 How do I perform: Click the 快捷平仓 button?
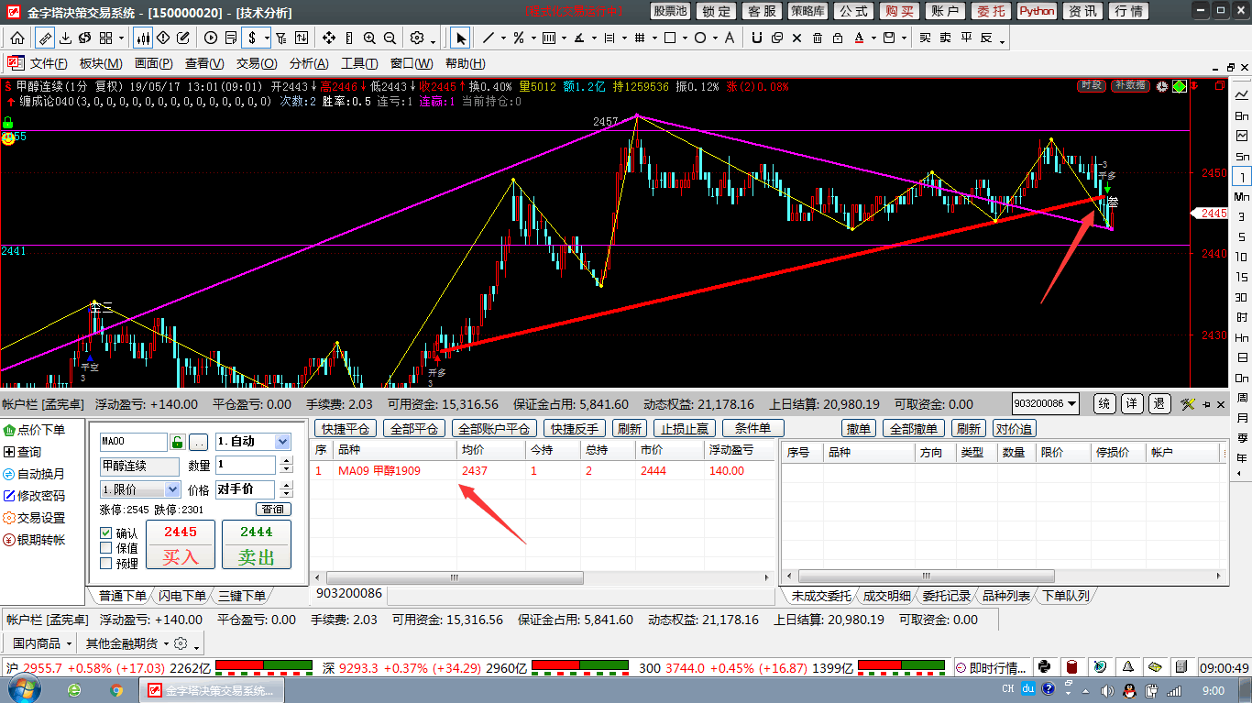pyautogui.click(x=346, y=428)
